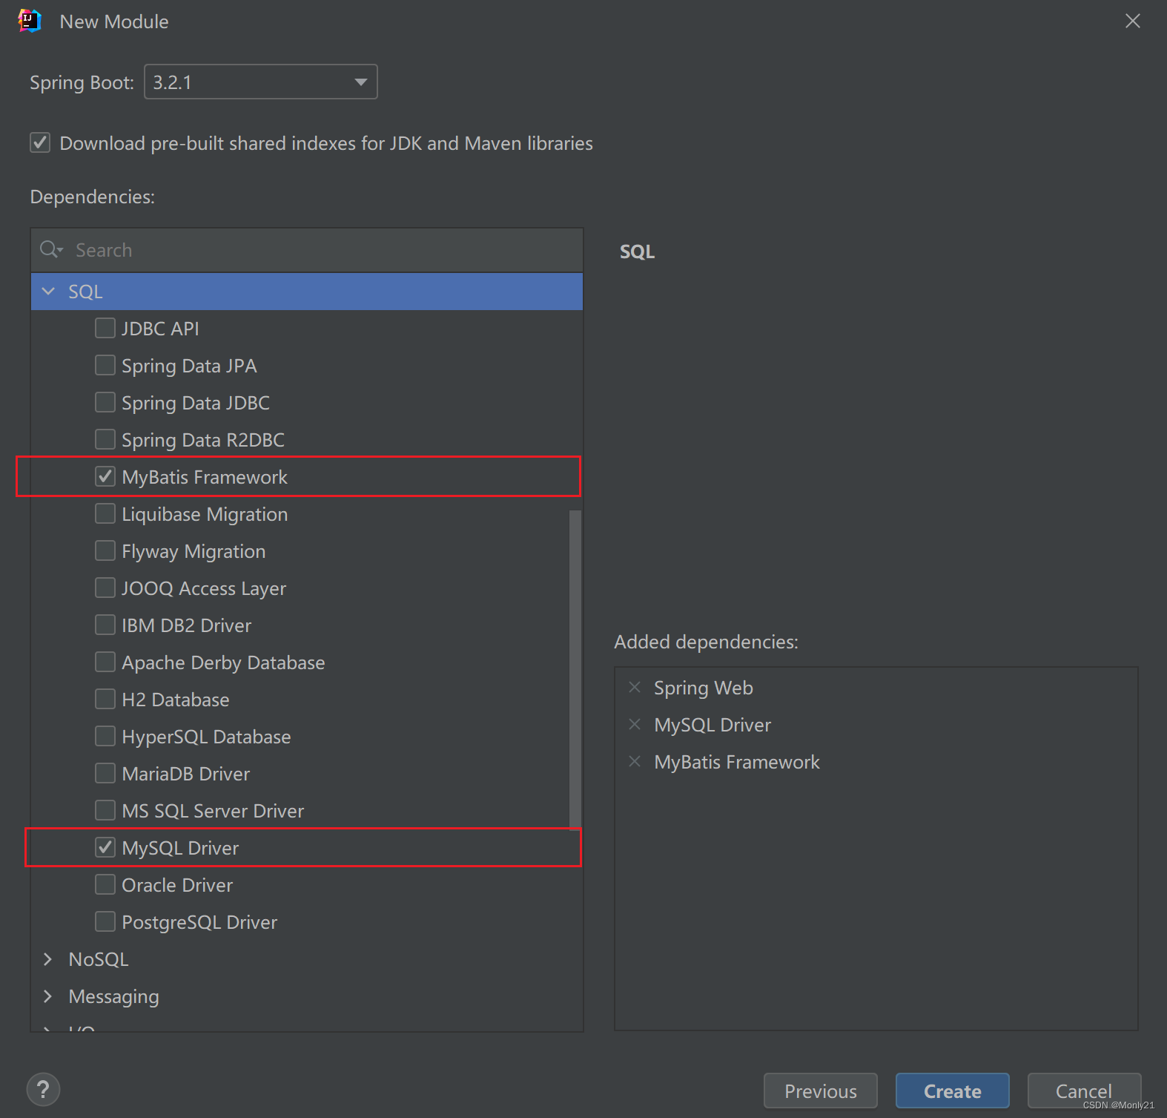Uncheck the MySQL Driver checkbox
The image size is (1167, 1118).
pyautogui.click(x=105, y=847)
